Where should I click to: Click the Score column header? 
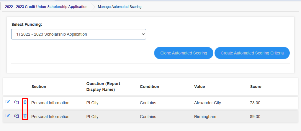coord(256,87)
